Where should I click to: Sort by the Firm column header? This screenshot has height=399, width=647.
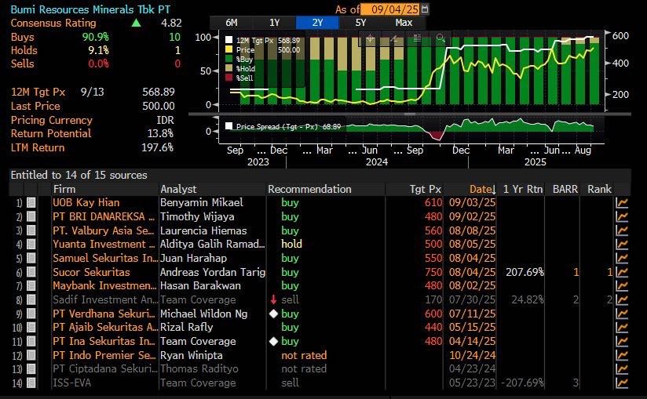(x=64, y=189)
